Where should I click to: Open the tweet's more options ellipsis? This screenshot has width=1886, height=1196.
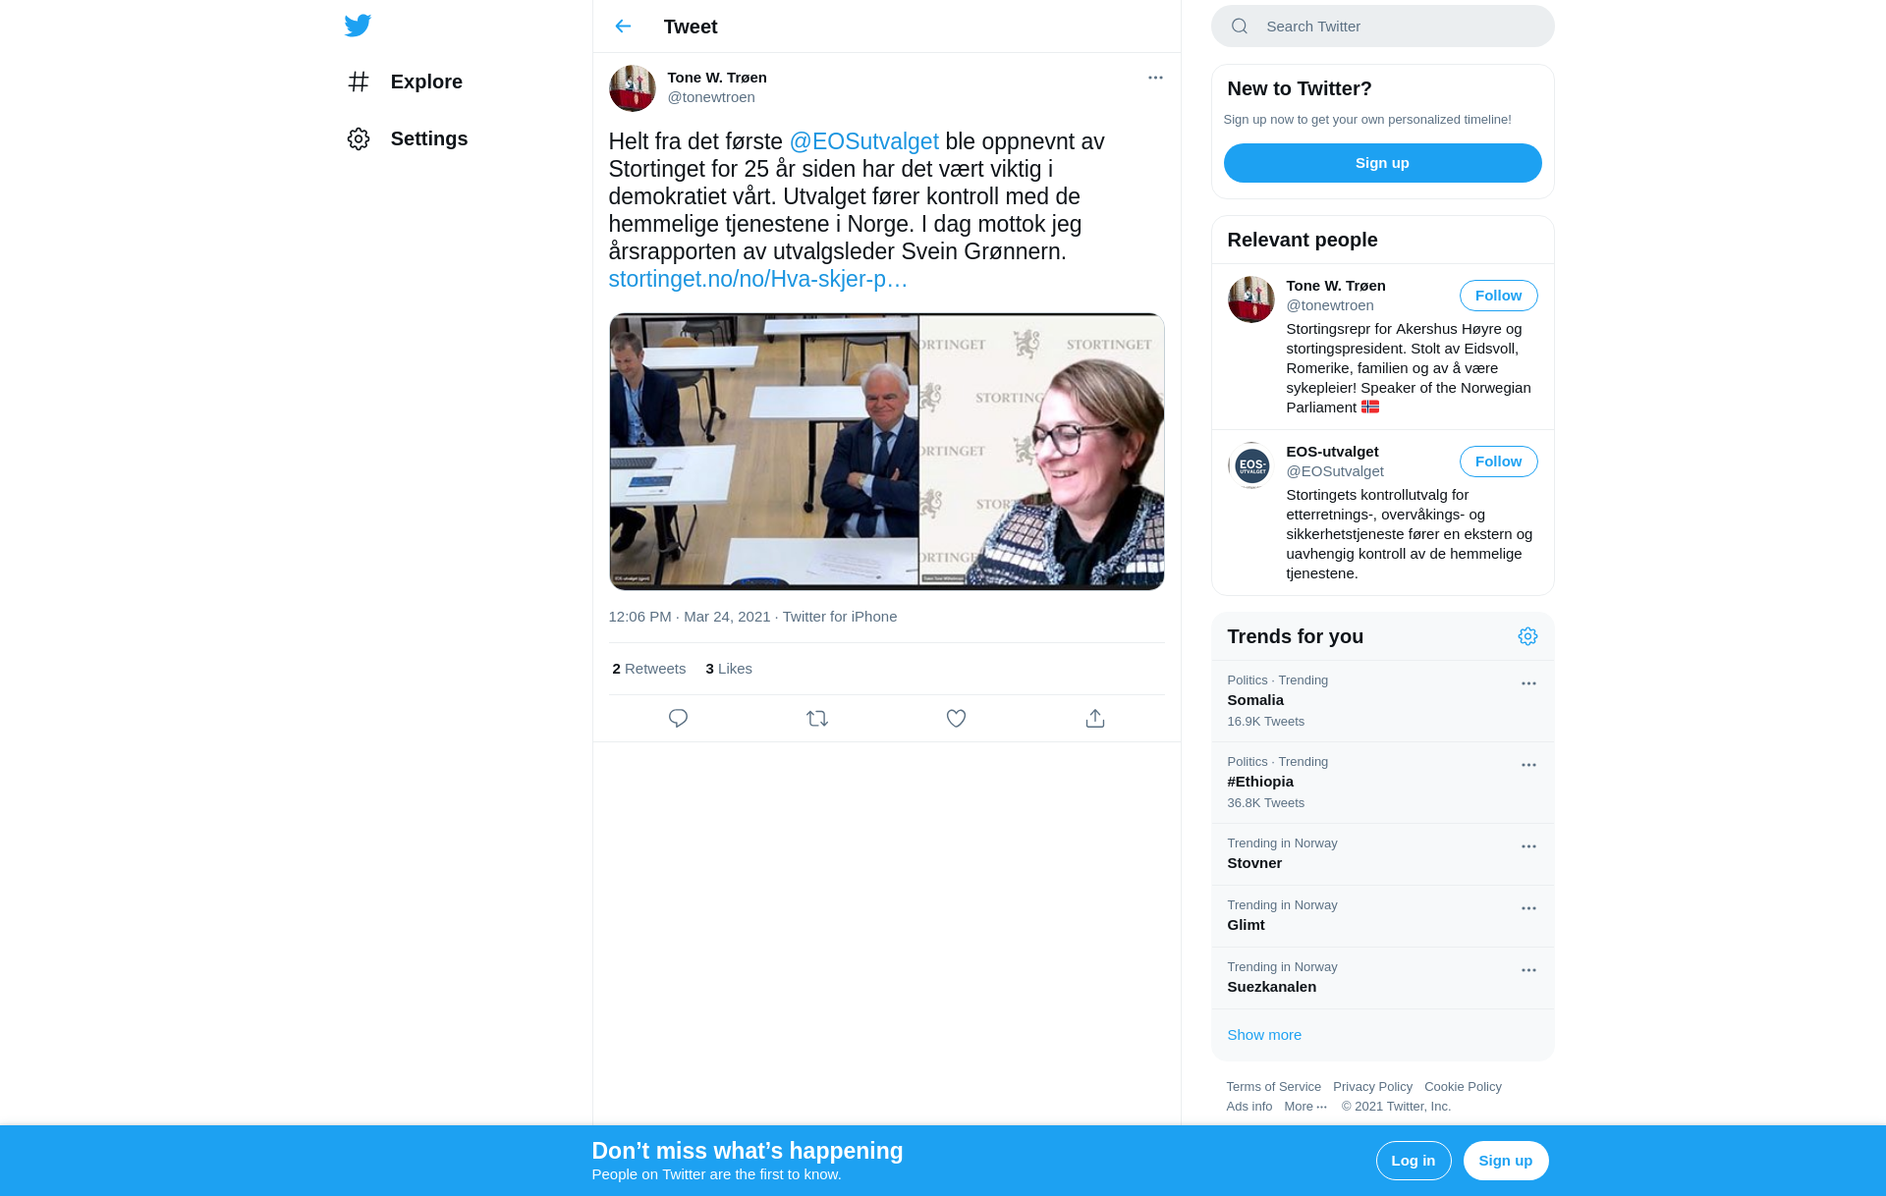tap(1155, 78)
